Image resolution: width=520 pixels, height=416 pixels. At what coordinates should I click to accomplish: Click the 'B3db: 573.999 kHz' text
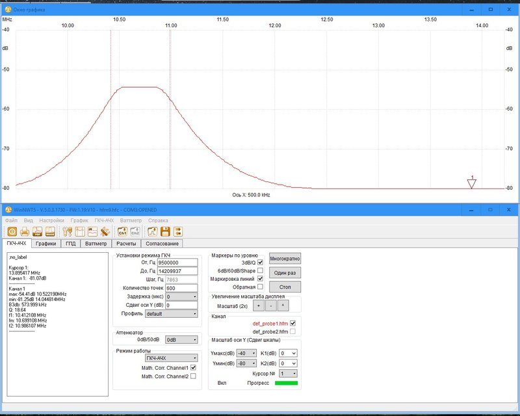click(27, 305)
